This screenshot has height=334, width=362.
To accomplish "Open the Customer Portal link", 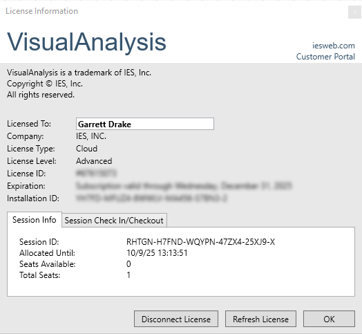I will (x=325, y=57).
